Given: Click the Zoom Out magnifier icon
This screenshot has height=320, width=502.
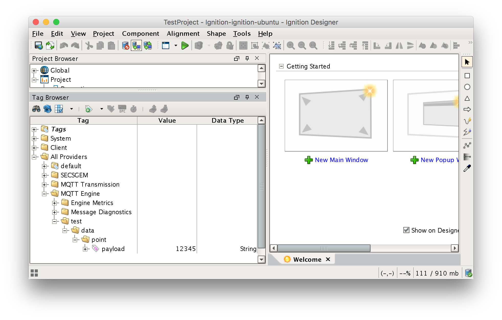Looking at the screenshot, I should click(x=302, y=46).
